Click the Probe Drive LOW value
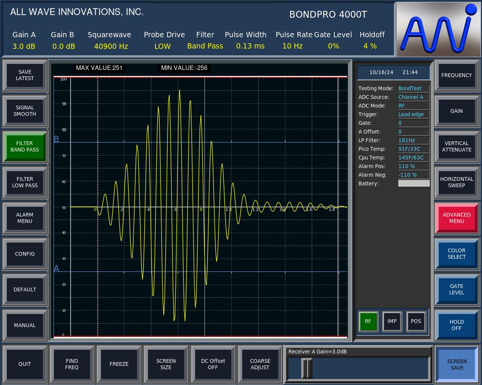The height and width of the screenshot is (385, 482). 162,46
